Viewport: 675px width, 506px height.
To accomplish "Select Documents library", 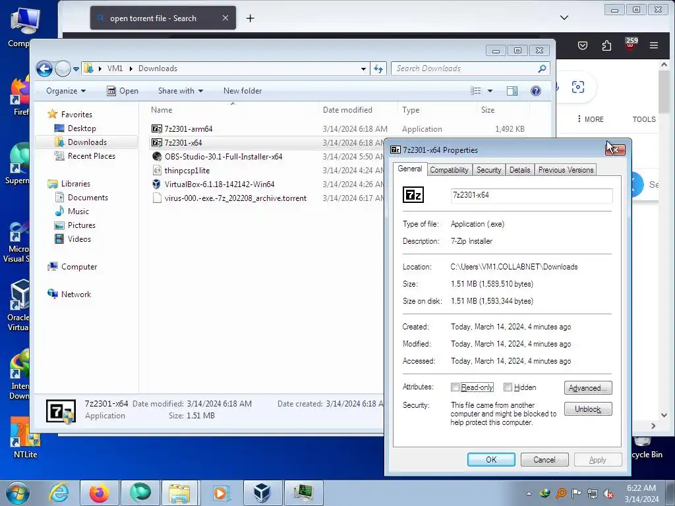I will [81, 198].
